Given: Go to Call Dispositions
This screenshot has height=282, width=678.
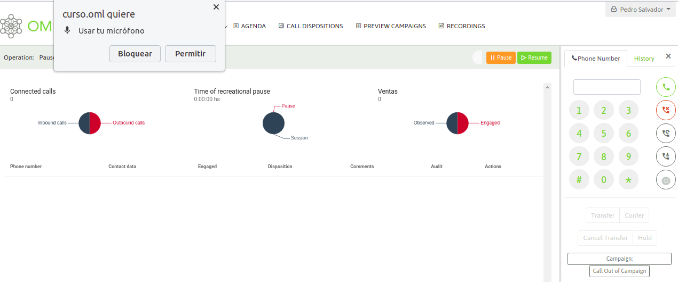Looking at the screenshot, I should pos(311,26).
